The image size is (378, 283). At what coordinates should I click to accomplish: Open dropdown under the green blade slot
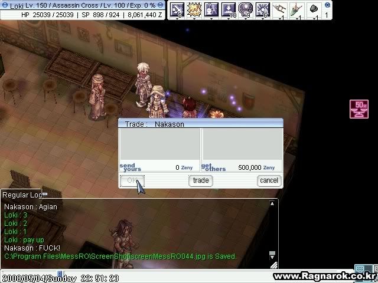(x=296, y=18)
